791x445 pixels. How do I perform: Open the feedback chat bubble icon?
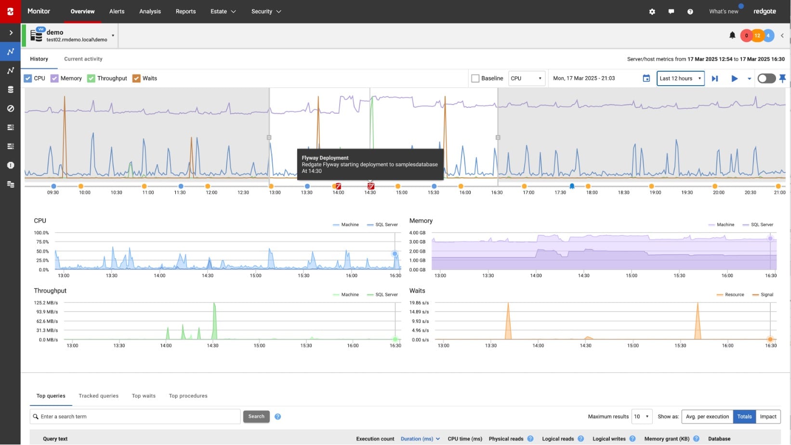[671, 12]
